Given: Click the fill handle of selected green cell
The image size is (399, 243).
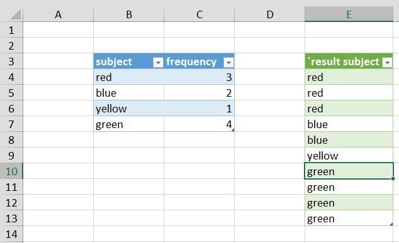Looking at the screenshot, I should [393, 178].
